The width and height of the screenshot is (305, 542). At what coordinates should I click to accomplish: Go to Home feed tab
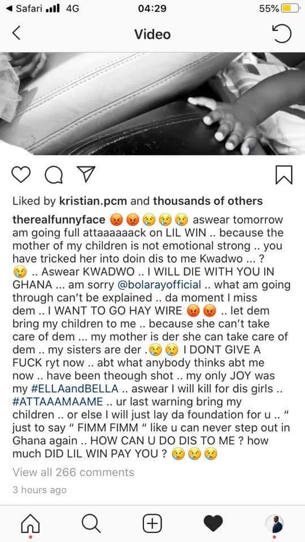click(30, 524)
